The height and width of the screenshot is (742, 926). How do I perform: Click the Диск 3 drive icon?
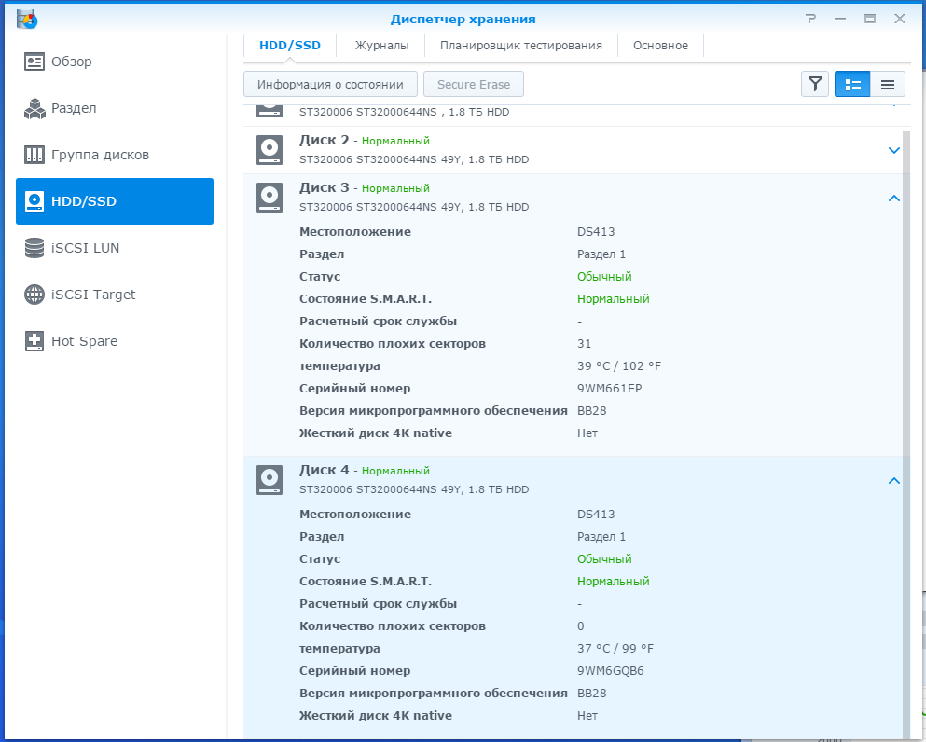pyautogui.click(x=270, y=198)
